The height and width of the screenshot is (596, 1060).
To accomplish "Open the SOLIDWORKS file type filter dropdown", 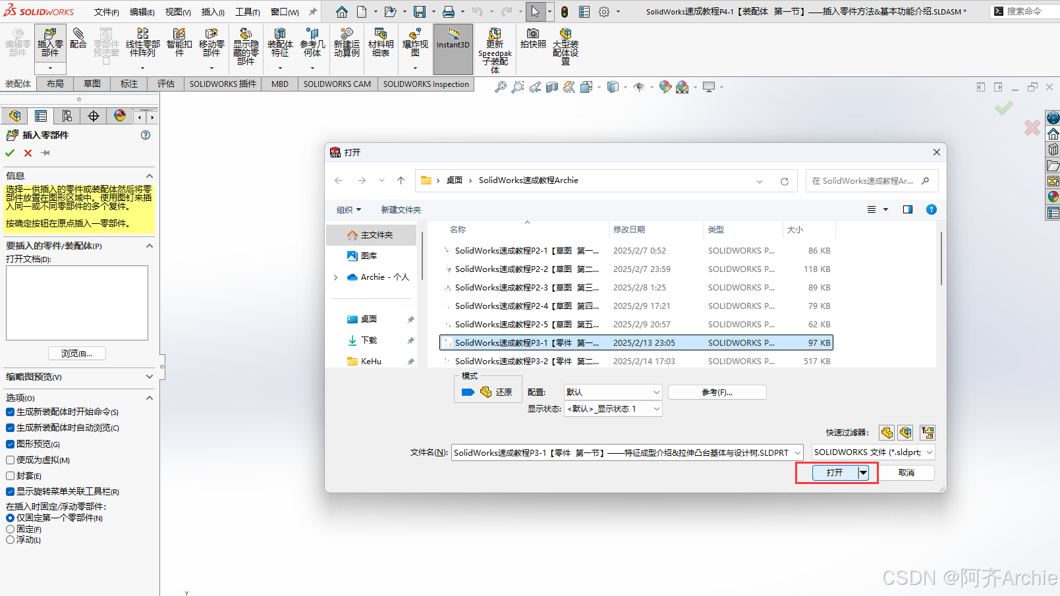I will coord(873,452).
